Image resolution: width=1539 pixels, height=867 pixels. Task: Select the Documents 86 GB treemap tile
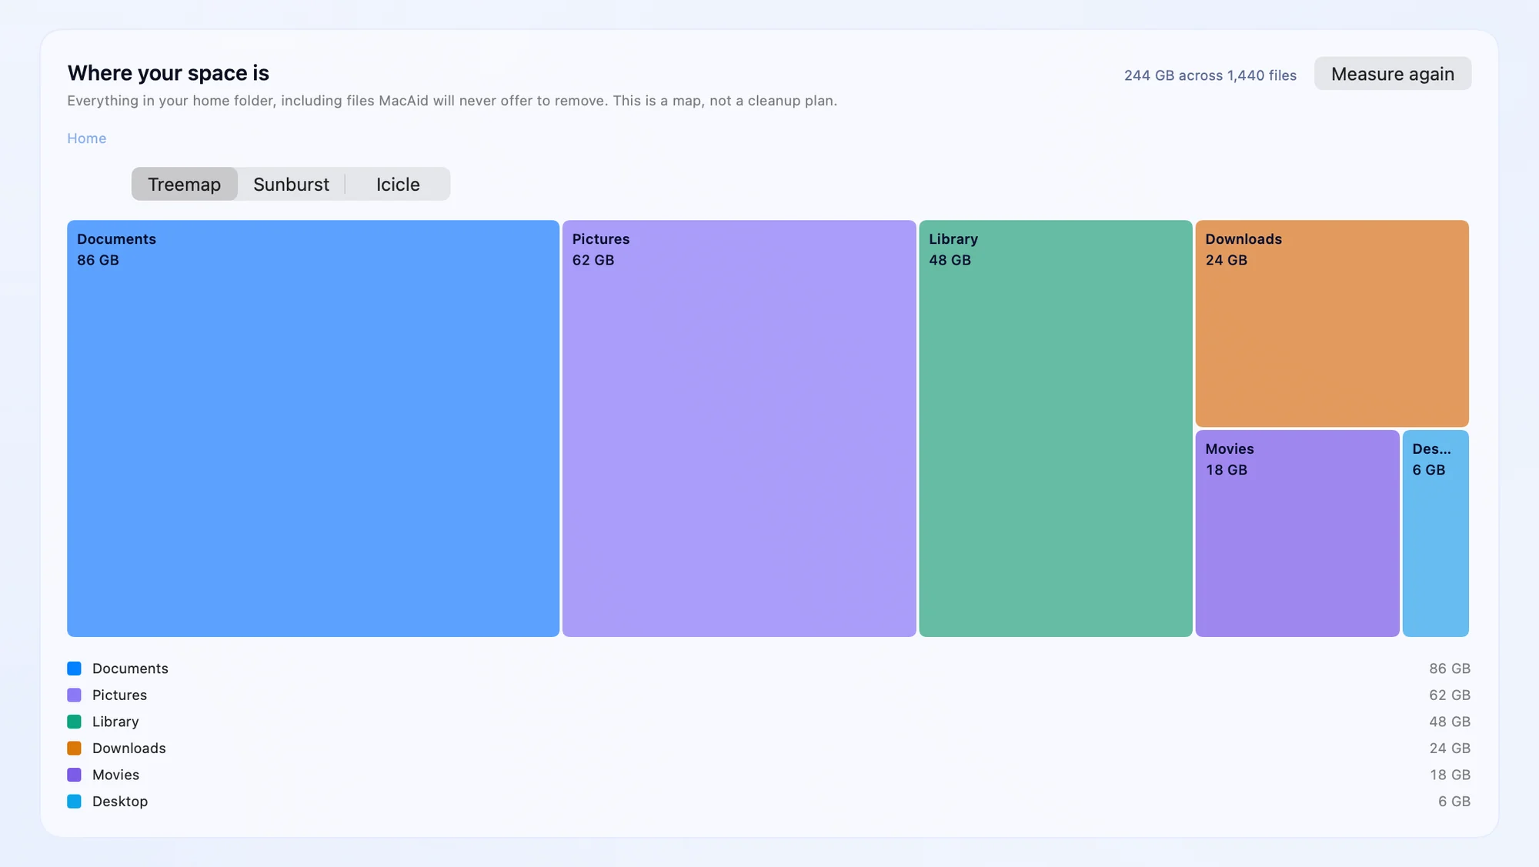(313, 428)
